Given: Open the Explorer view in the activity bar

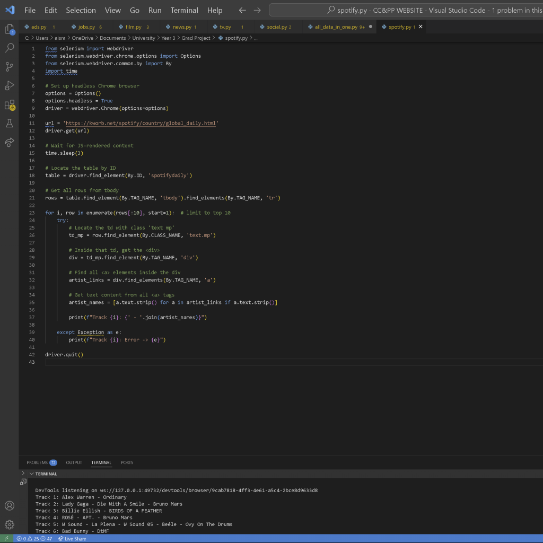Looking at the screenshot, I should (x=10, y=29).
